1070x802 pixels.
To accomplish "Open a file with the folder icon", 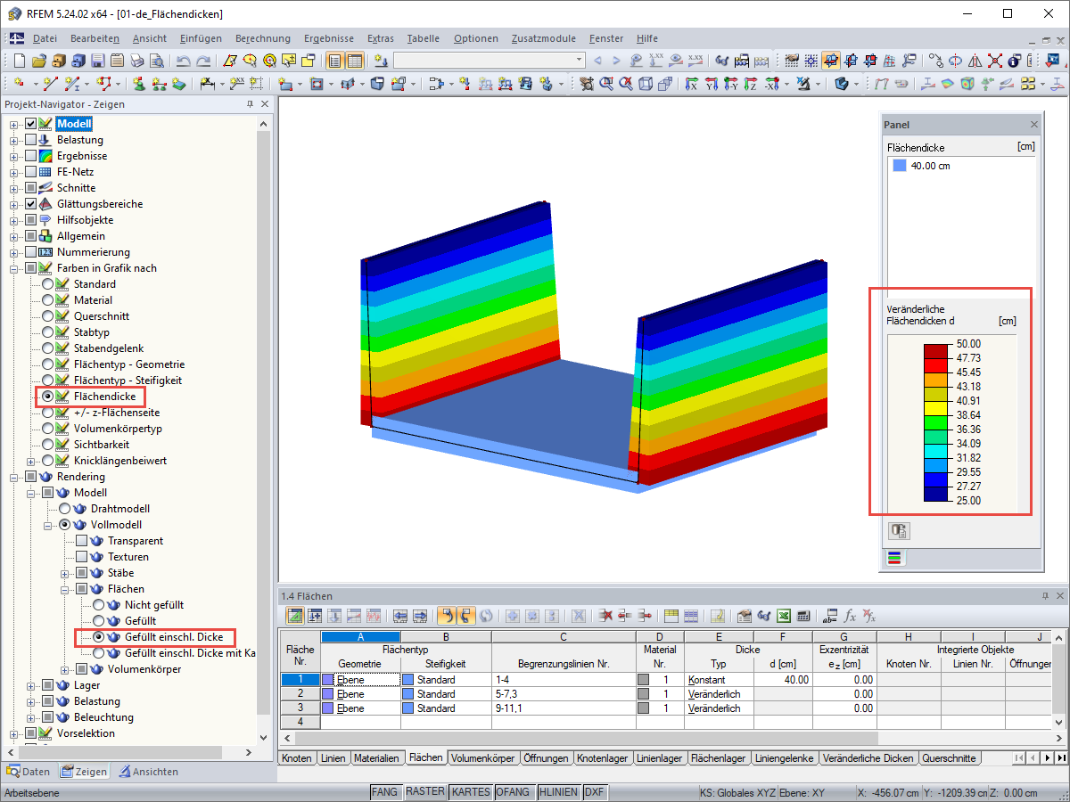I will pos(38,61).
